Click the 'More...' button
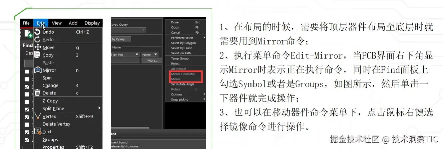443x149 pixels. coord(152,61)
